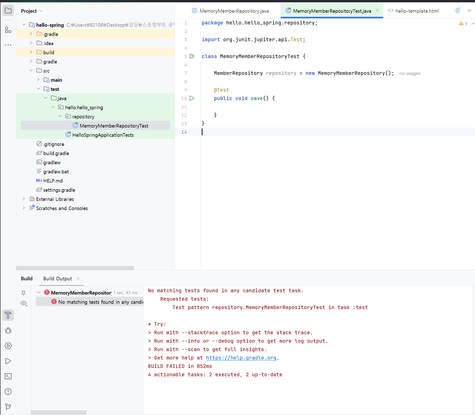Collapse the hello.hello_spring package
Screen dimensions: 475x415
pyautogui.click(x=53, y=107)
